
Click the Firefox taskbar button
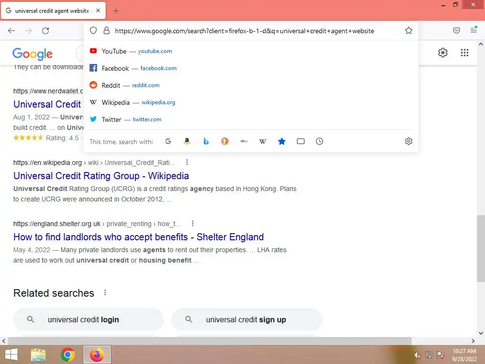coord(97,355)
